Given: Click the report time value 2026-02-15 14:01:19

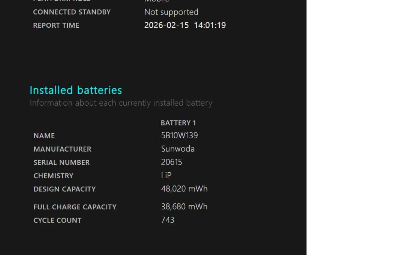Looking at the screenshot, I should click(185, 25).
